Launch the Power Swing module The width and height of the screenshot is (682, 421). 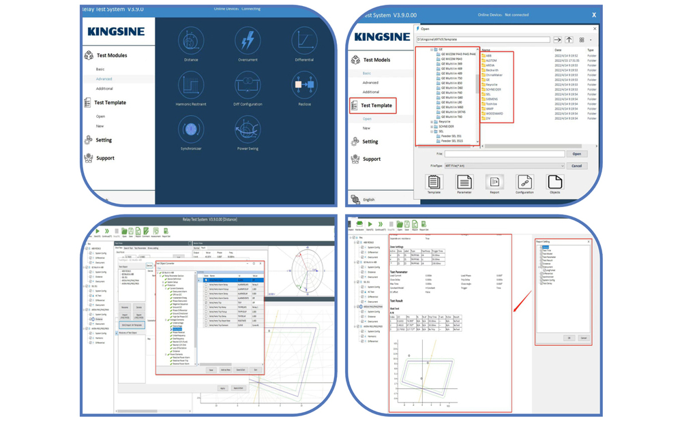click(248, 129)
